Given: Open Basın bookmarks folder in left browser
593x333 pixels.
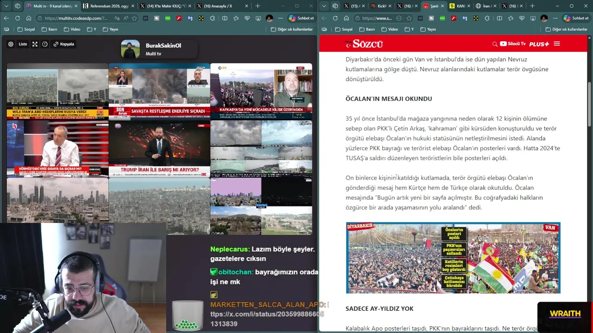Looking at the screenshot, I should point(49,29).
